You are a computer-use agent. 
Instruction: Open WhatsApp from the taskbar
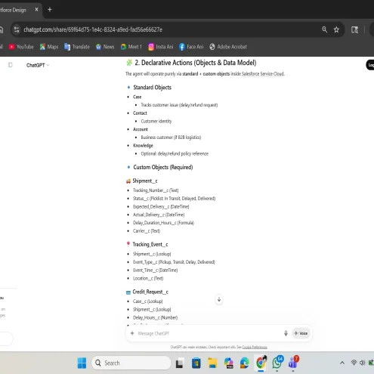coord(277,363)
